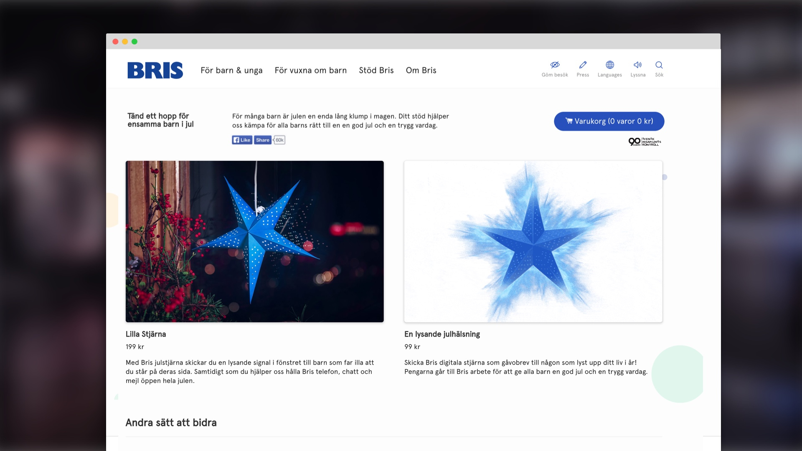Open the För vuxna om barn menu
The image size is (802, 451).
[310, 71]
